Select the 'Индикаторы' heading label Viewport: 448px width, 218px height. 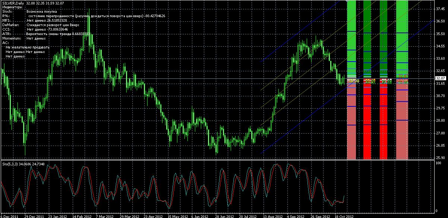click(12, 7)
